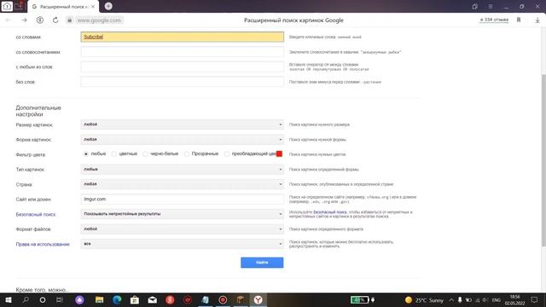
Task: Select the 'черно-белые' color filter radio
Action: (146, 153)
